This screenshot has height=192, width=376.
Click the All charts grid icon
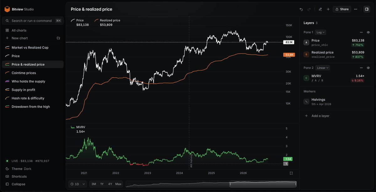pos(7,30)
